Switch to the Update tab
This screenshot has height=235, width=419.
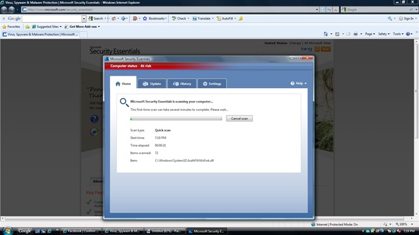coord(152,84)
